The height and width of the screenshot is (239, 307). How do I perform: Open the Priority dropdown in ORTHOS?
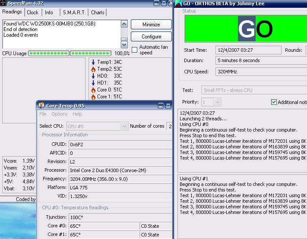point(217,102)
